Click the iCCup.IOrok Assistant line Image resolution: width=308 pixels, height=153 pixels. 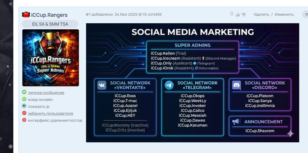coord(185,68)
